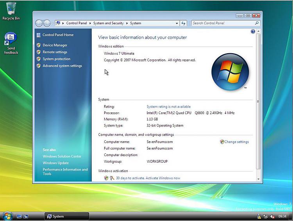Open Performance Information and Tools link
Viewport: 293px width, 221px height.
pyautogui.click(x=65, y=172)
